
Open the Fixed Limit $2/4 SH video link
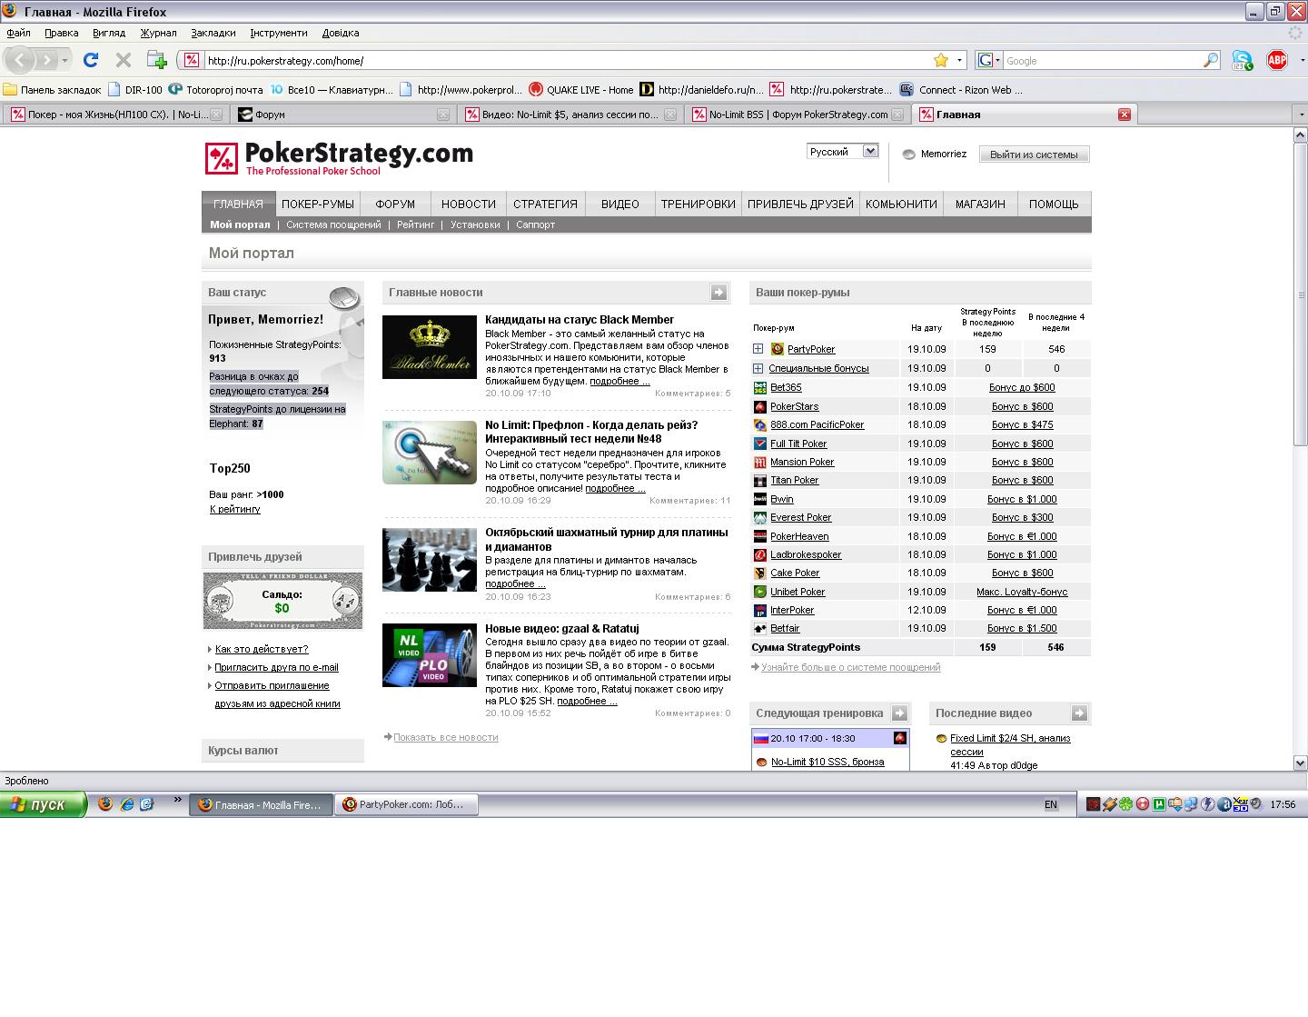click(x=1010, y=744)
